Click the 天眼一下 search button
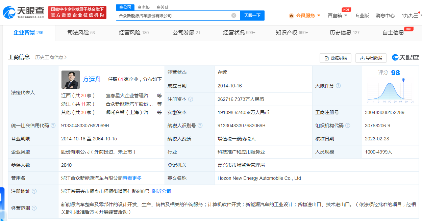422x221 pixels. coord(252,16)
